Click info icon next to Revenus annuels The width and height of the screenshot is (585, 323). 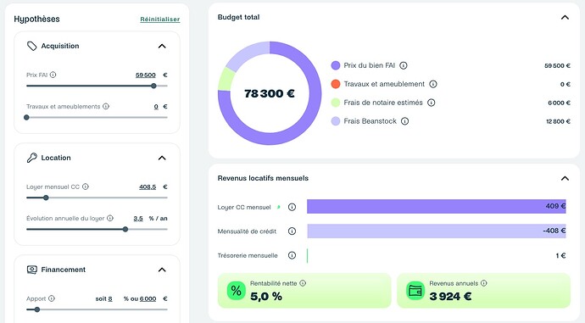point(484,283)
